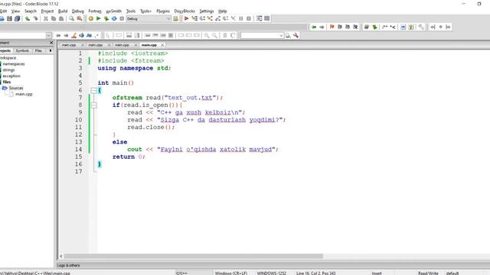The height and width of the screenshot is (275, 490).
Task: Open Replace with the red magnifier icon
Action: click(x=80, y=18)
